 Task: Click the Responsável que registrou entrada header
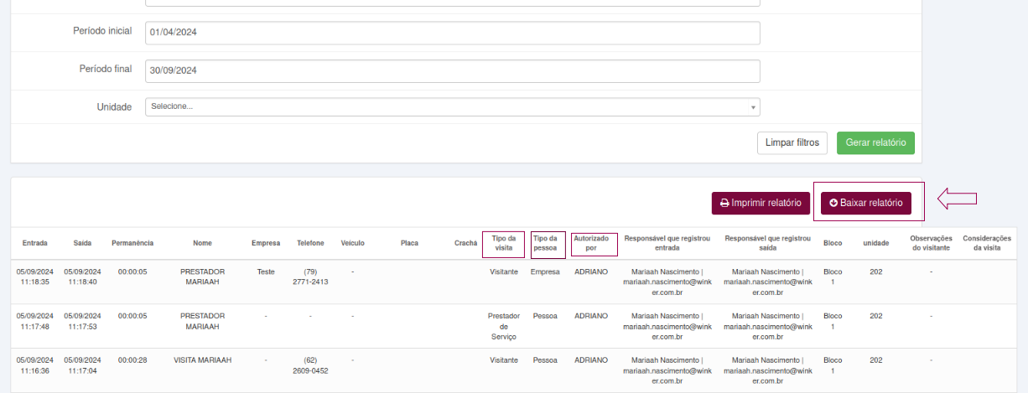click(667, 243)
